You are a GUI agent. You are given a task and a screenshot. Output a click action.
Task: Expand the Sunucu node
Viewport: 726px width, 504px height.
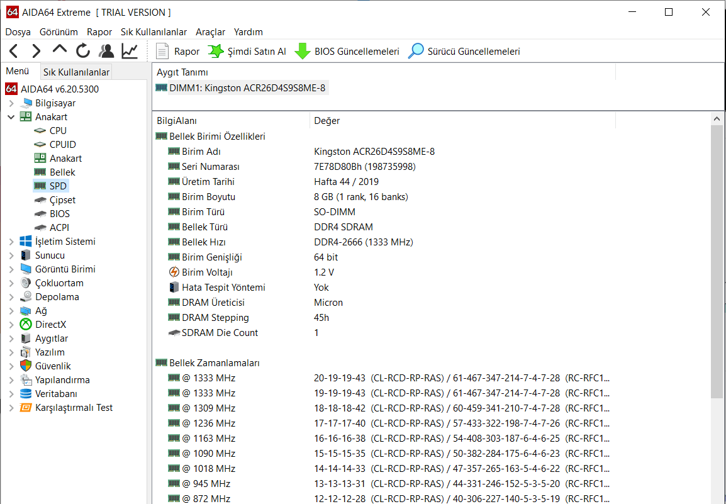coord(11,255)
